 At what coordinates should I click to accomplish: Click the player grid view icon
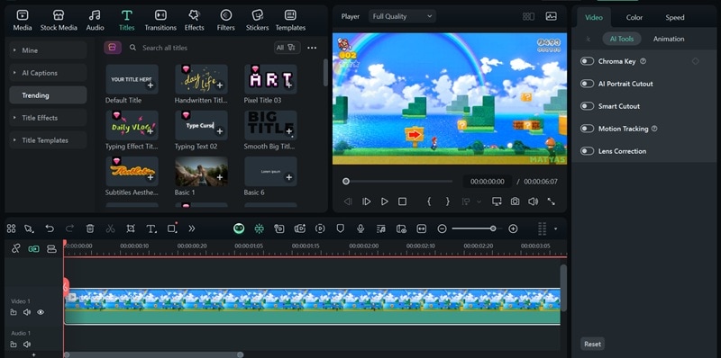pos(528,16)
